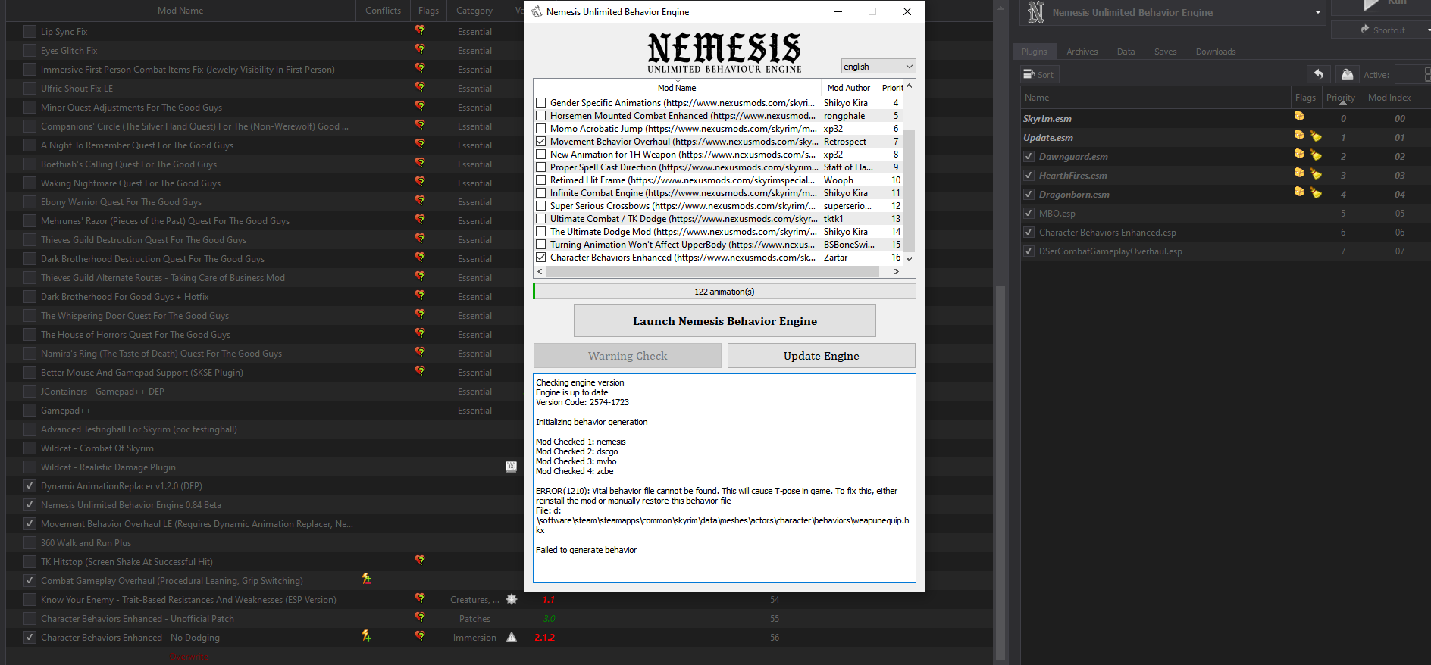Enable Gender Specific Animations in Nemesis list
Image resolution: width=1431 pixels, height=665 pixels.
(541, 103)
